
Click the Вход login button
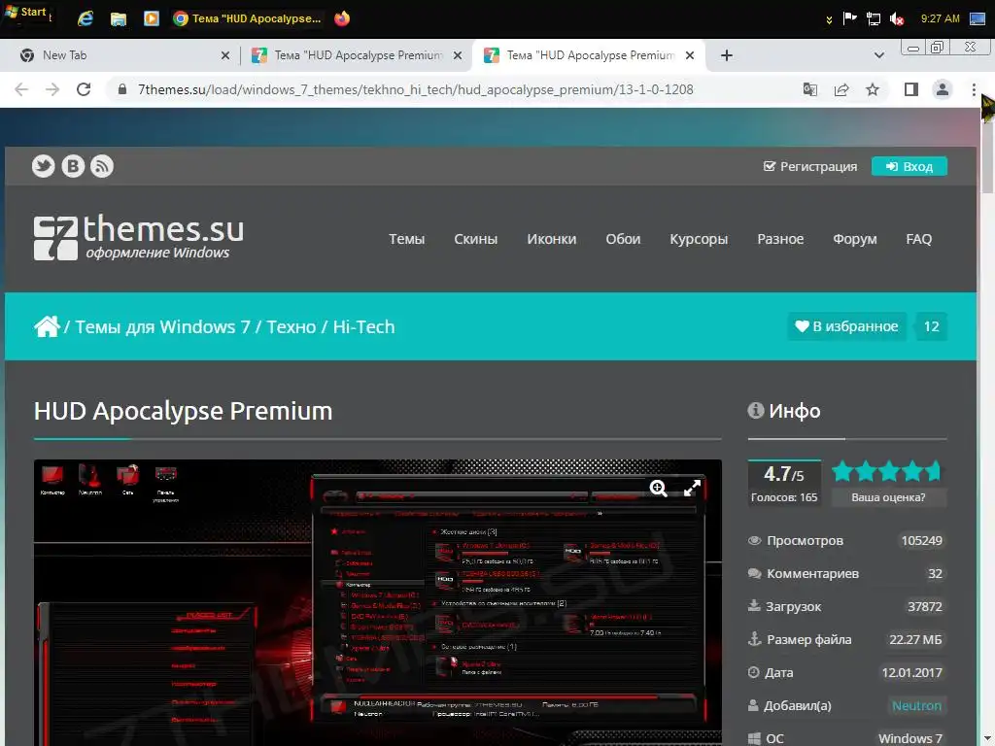point(909,166)
